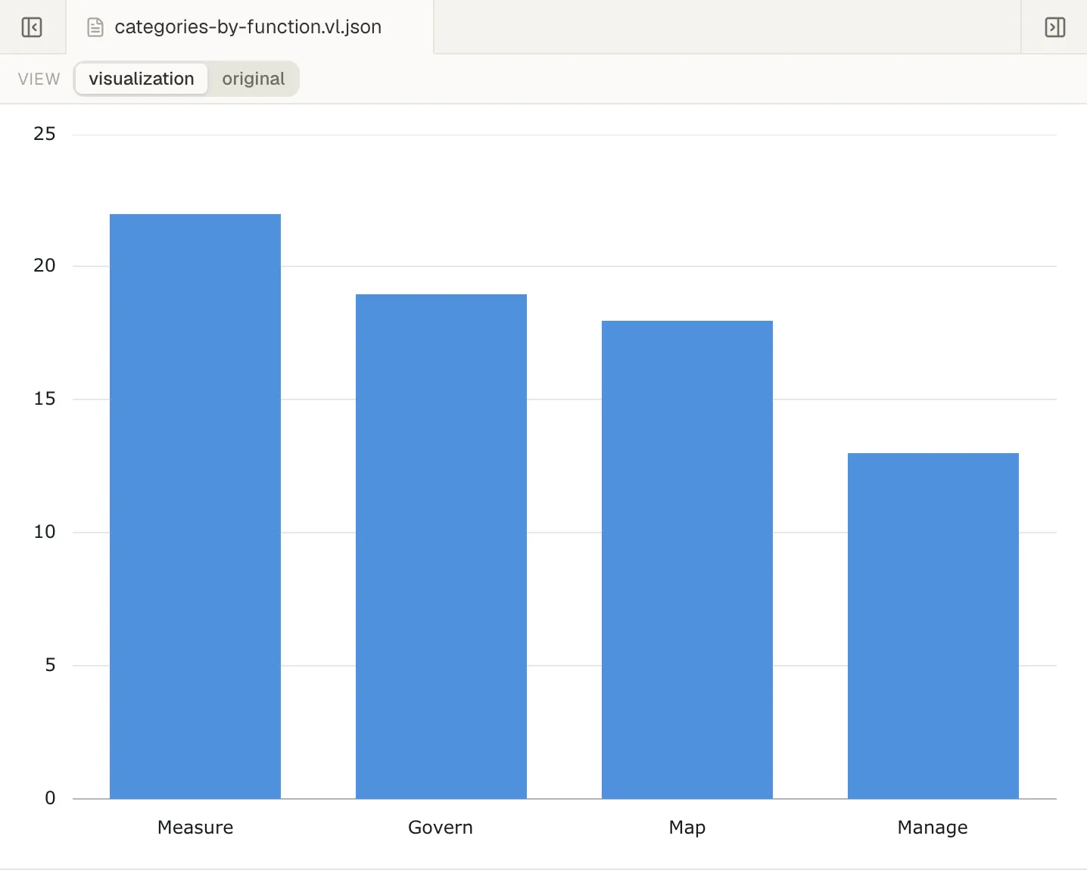
Task: Click the y-axis value 25
Action: 45,135
